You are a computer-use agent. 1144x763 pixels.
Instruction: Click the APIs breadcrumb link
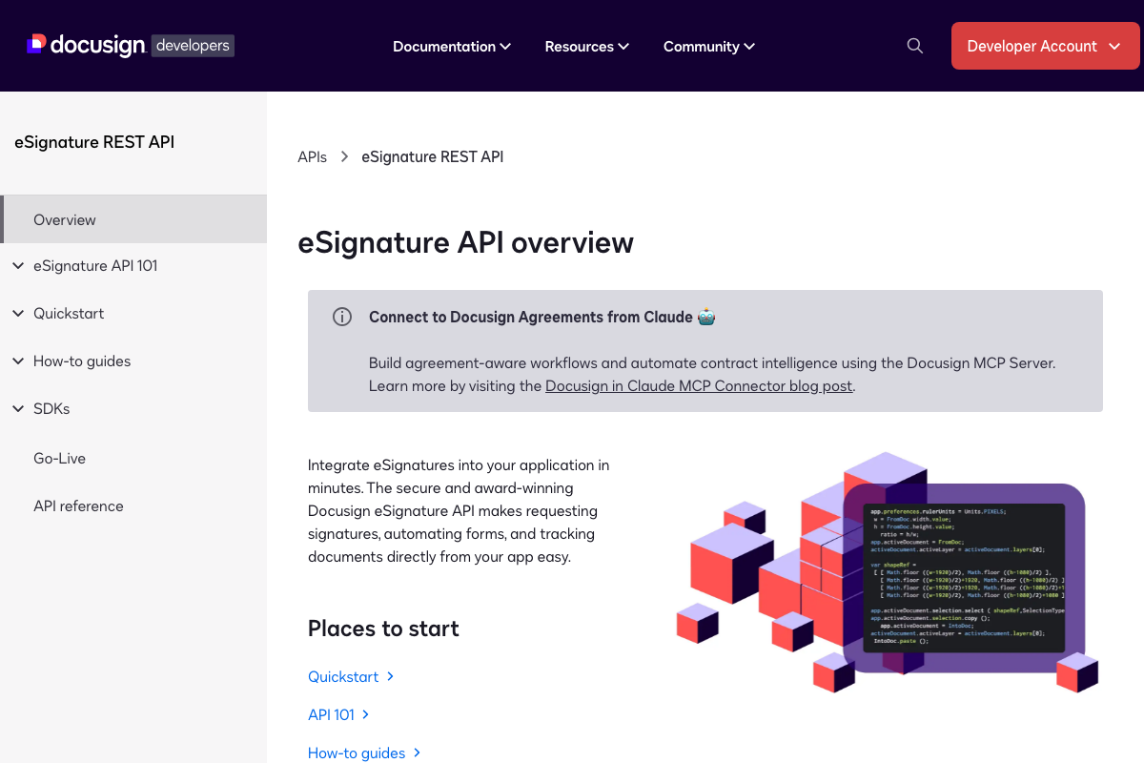[x=312, y=156]
